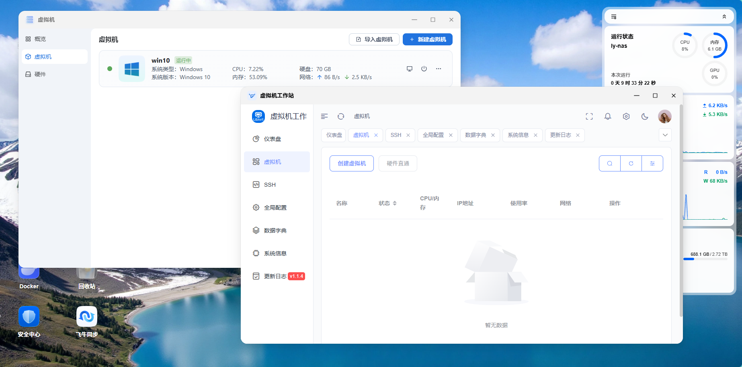742x367 pixels.
Task: Open the win10 more options ellipsis
Action: [x=439, y=69]
